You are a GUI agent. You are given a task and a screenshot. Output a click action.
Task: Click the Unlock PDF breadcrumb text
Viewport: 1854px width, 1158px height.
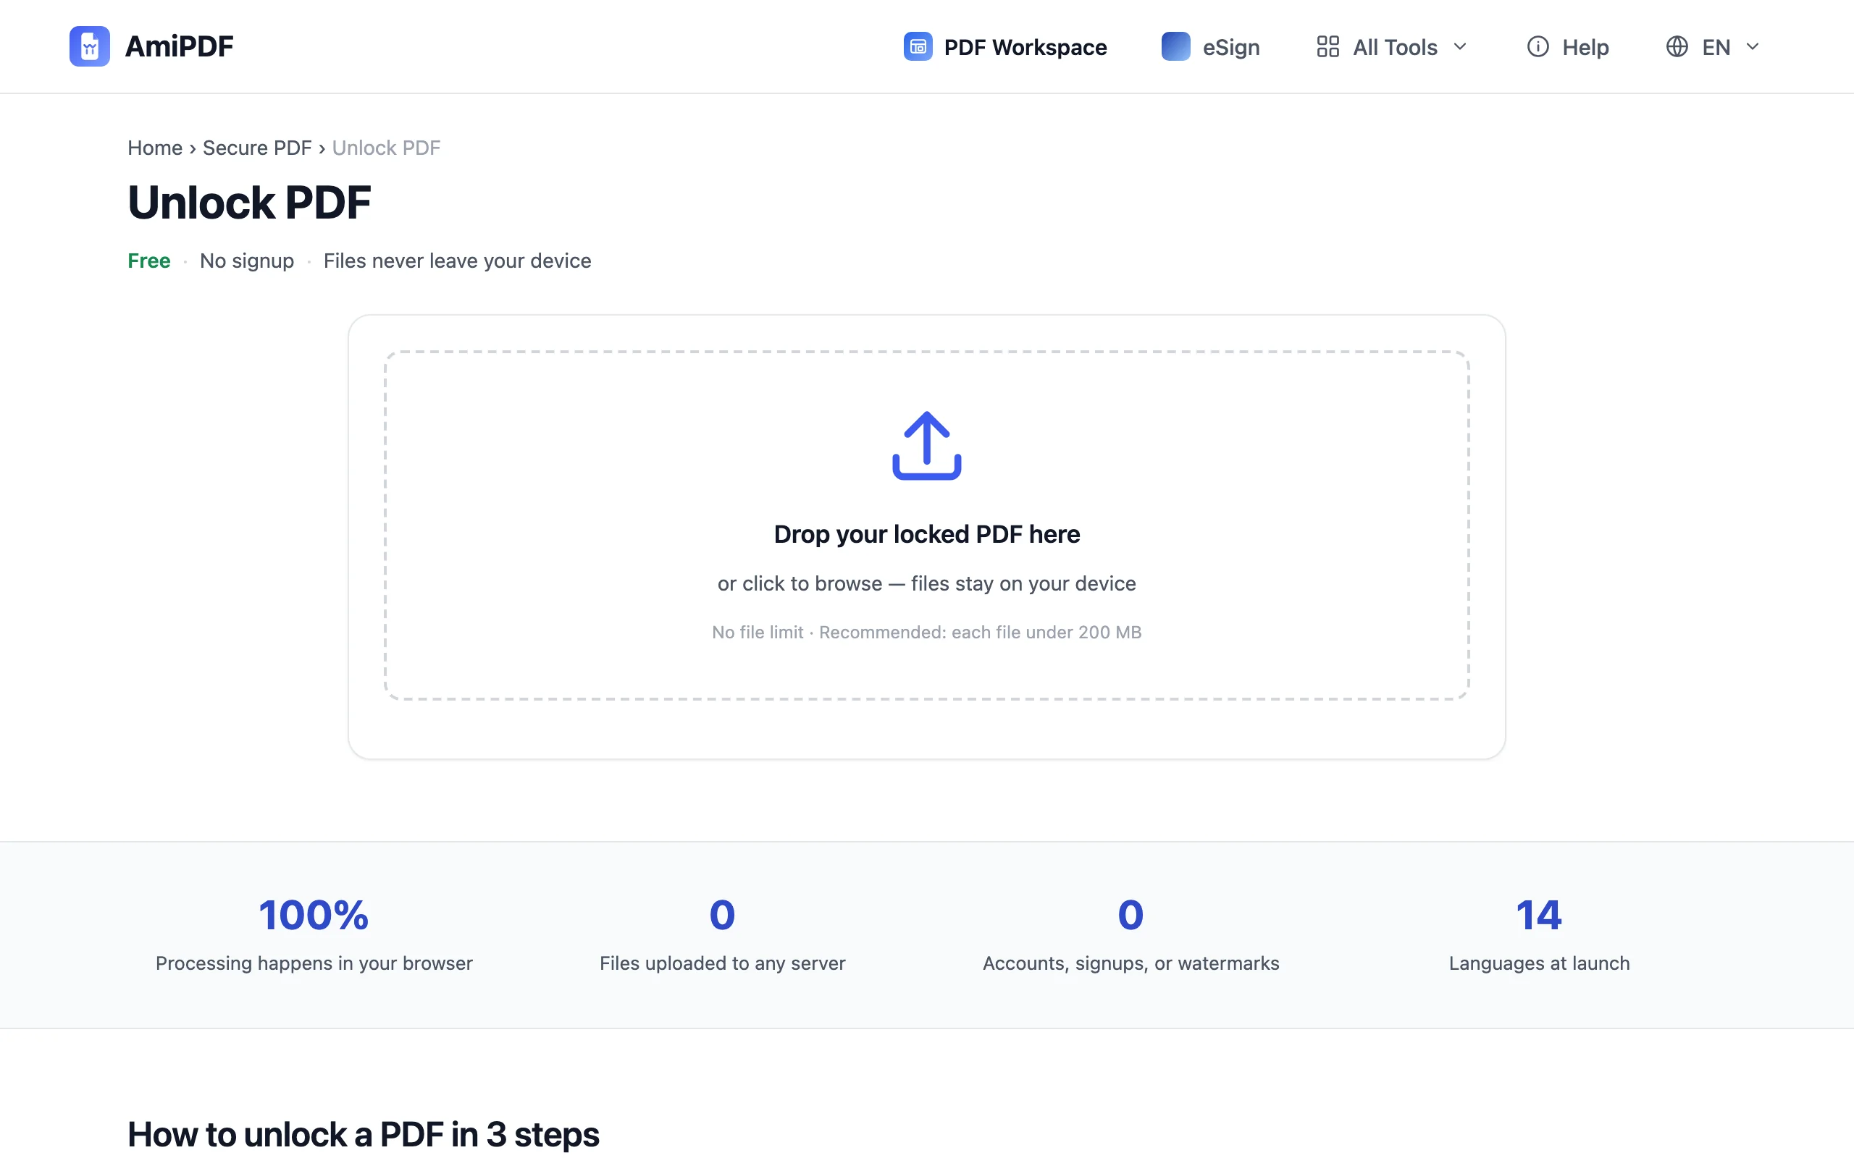(x=386, y=148)
